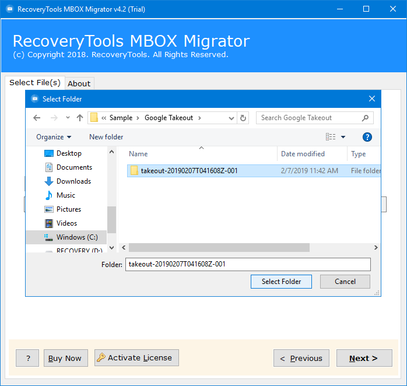Create a New folder

pos(106,137)
